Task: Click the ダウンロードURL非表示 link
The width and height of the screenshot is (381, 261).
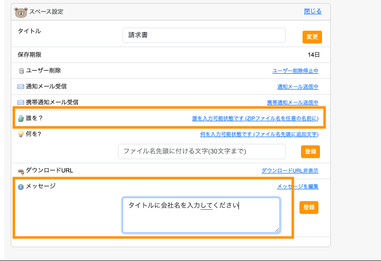Action: coord(290,170)
